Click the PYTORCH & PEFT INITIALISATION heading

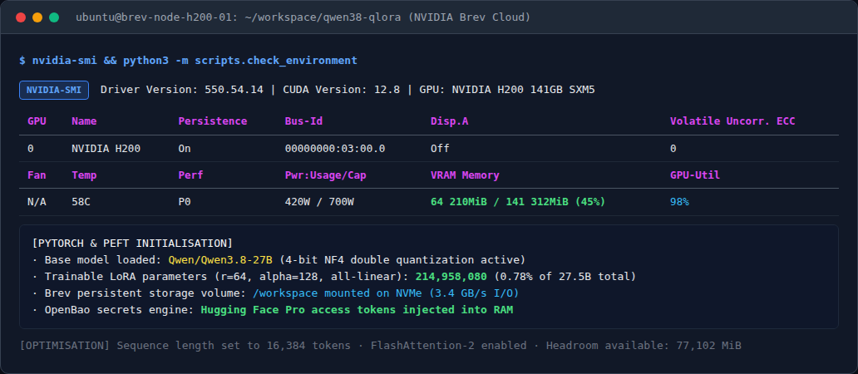(132, 243)
